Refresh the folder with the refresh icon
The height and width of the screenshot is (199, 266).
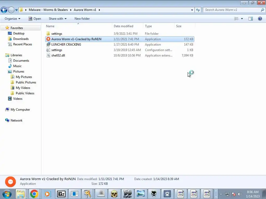point(198,10)
